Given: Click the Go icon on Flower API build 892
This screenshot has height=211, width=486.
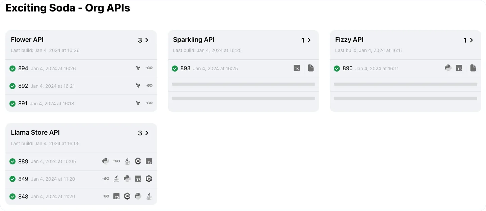Looking at the screenshot, I should (x=149, y=85).
